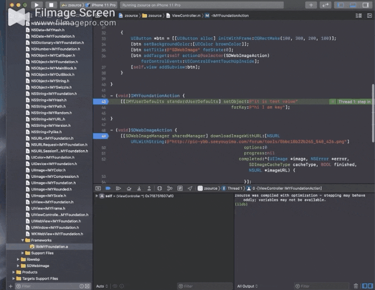Click the code review arrows button
The image size is (375, 290).
click(x=325, y=5)
